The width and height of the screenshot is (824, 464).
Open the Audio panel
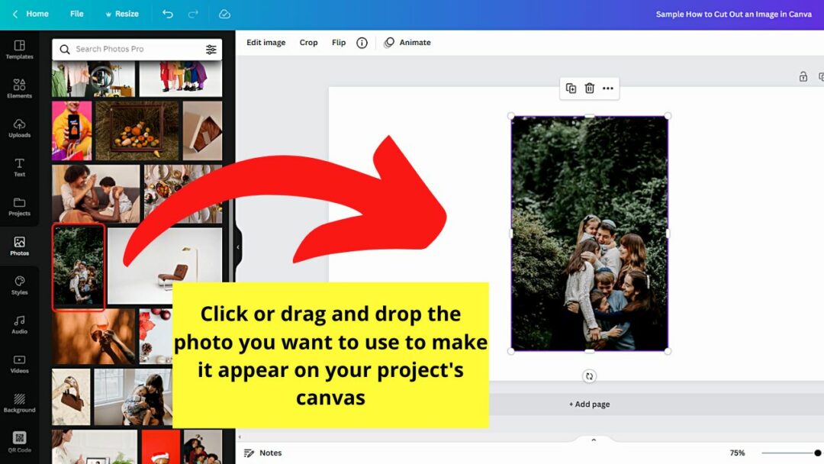pyautogui.click(x=19, y=324)
